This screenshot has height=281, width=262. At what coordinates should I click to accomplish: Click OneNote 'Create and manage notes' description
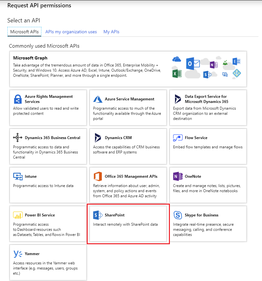pos(207,188)
